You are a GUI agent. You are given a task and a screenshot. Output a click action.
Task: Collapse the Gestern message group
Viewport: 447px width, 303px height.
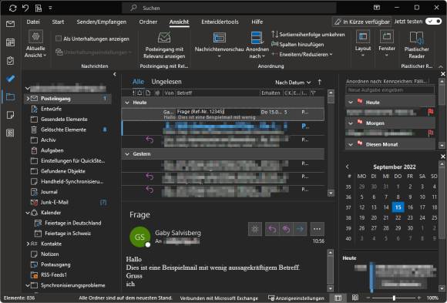127,154
